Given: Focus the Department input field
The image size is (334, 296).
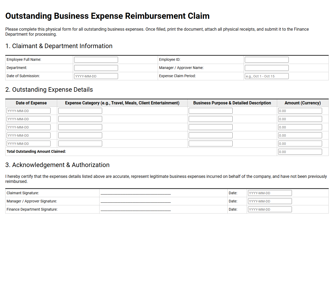Looking at the screenshot, I should coord(96,68).
